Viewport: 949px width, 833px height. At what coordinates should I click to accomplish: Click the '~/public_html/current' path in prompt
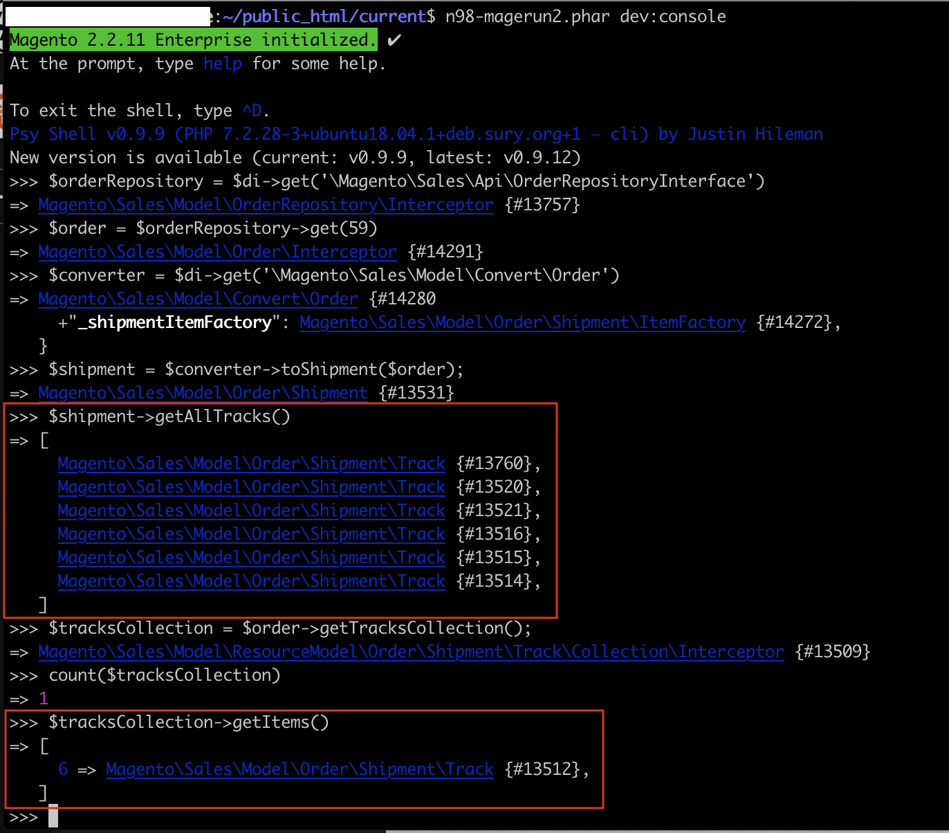[x=324, y=17]
